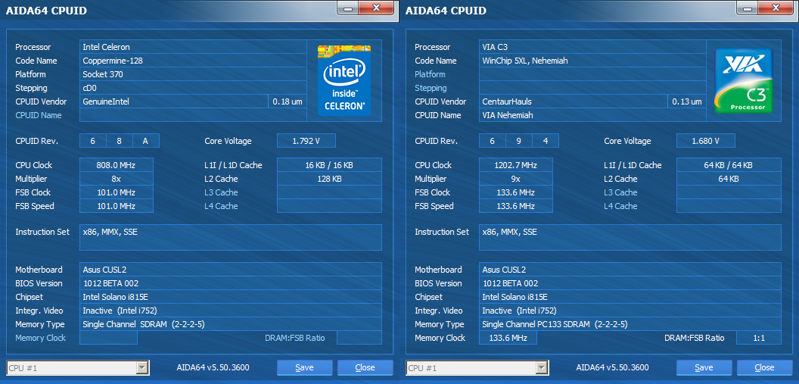Click instruction set field in Celeron window

[x=231, y=238]
